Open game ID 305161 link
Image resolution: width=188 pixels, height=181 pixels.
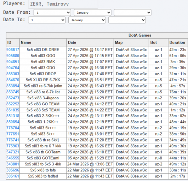pos(13,176)
